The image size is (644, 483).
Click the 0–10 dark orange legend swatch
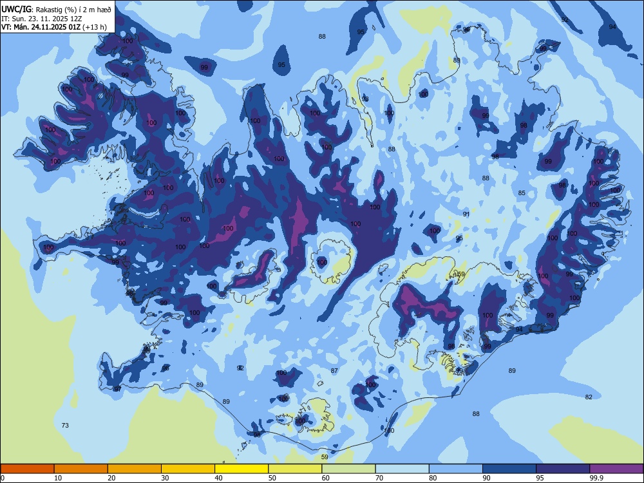click(x=27, y=469)
